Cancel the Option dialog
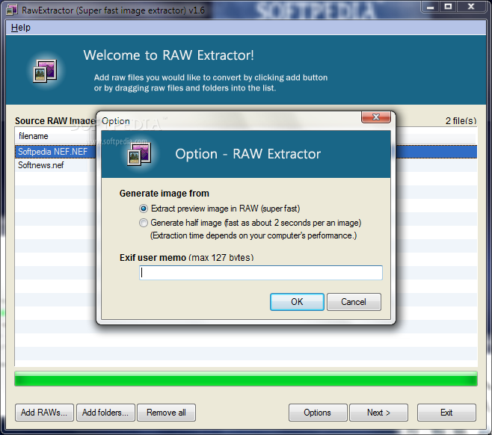 [x=354, y=302]
